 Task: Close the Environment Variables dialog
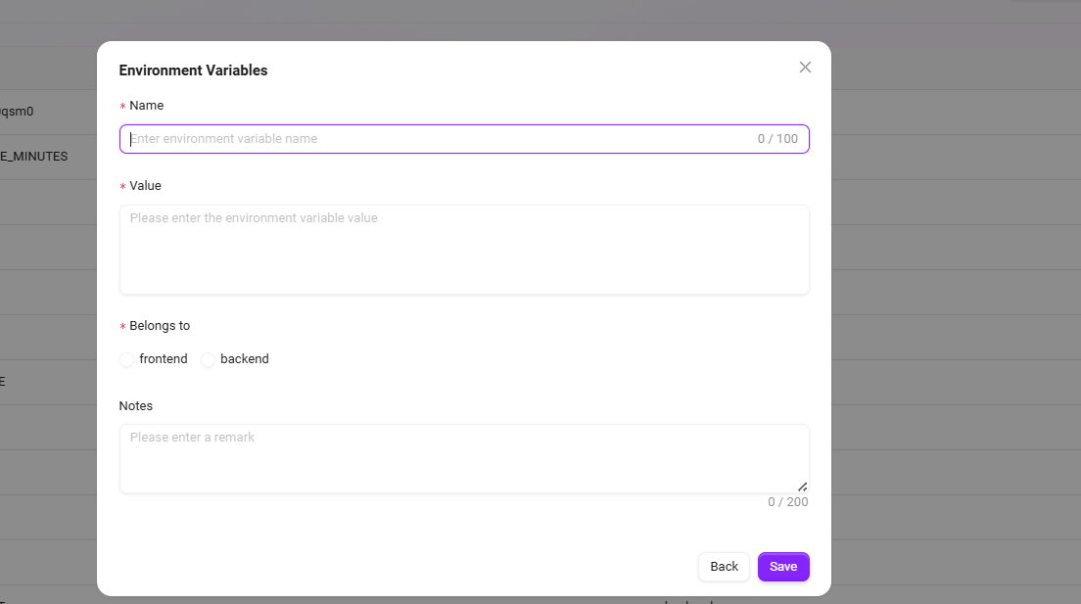tap(805, 68)
